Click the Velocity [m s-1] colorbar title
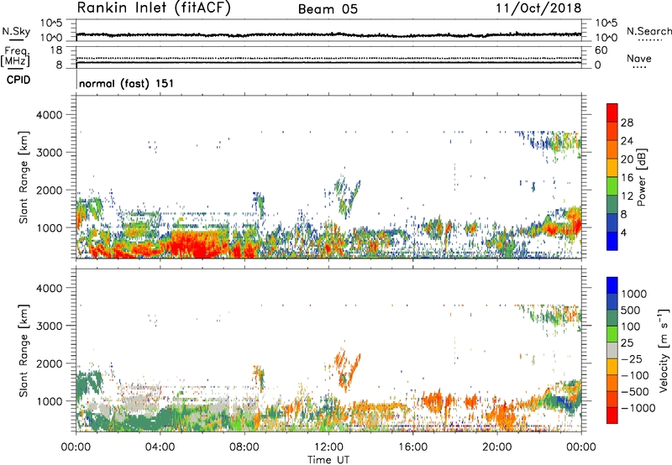Image resolution: width=672 pixels, height=465 pixels. (664, 350)
